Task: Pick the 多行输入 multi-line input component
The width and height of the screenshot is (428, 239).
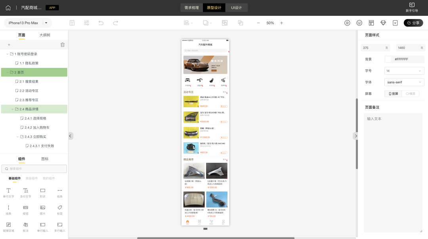Action: (x=60, y=227)
